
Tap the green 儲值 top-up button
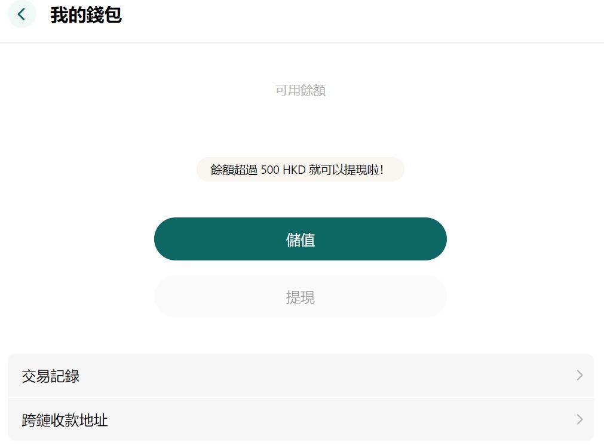click(x=301, y=239)
